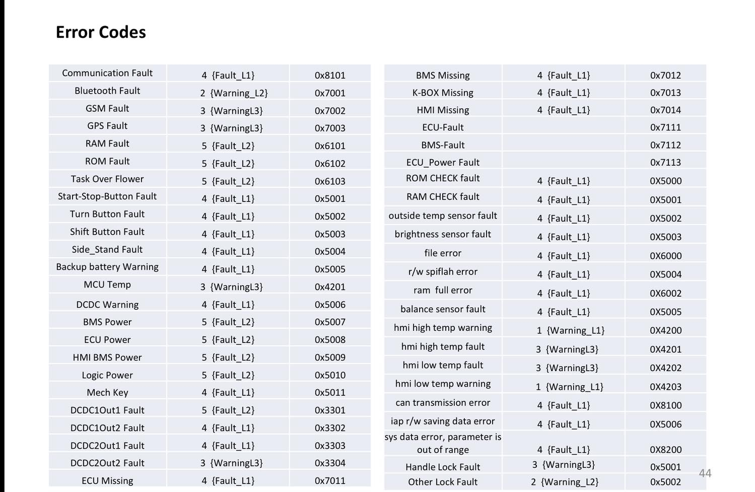The image size is (755, 492).
Task: Click the Other Lock Fault cell
Action: tap(443, 482)
